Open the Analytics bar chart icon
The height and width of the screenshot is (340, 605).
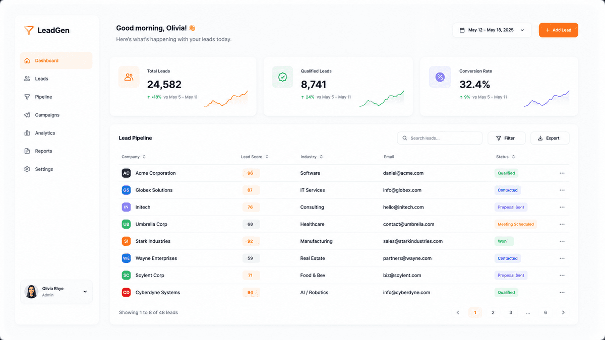[x=27, y=133]
